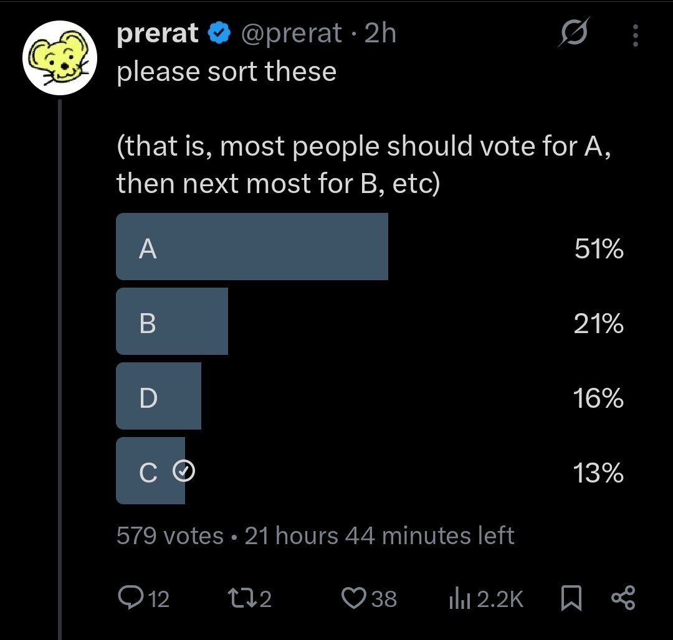Click the selected checkmark on option C
This screenshot has width=673, height=640.
184,471
